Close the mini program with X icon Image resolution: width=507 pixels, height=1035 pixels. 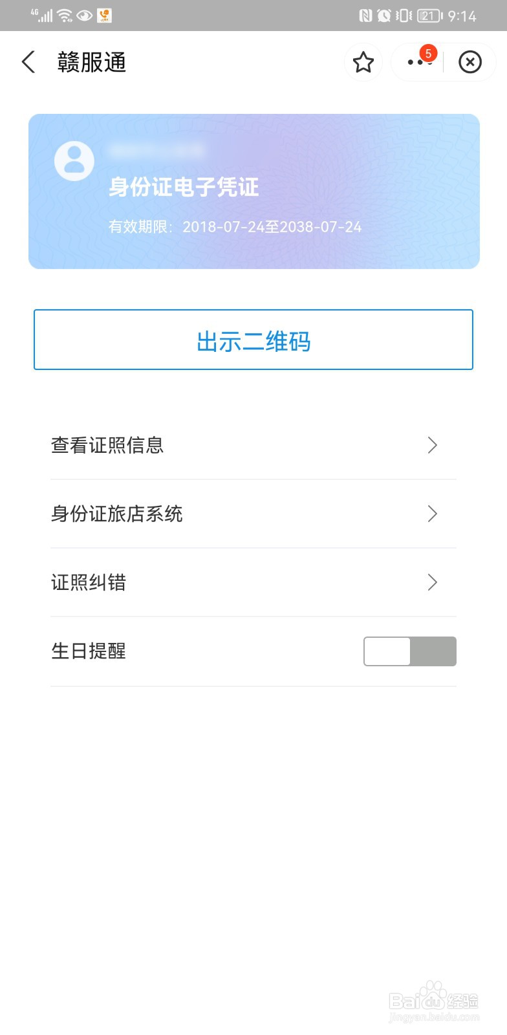click(470, 62)
